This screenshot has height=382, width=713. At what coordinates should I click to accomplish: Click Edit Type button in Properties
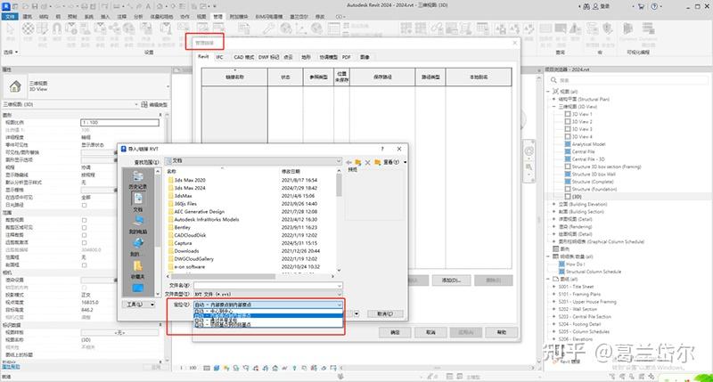click(154, 104)
